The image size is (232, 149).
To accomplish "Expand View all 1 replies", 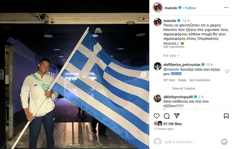I will (184, 88).
